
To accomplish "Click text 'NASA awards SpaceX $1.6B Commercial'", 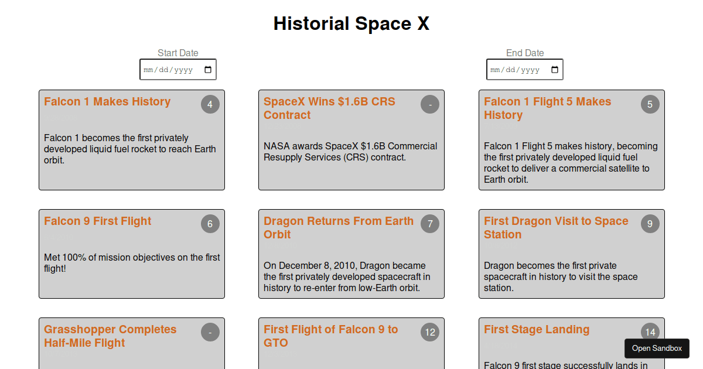I will (x=350, y=146).
